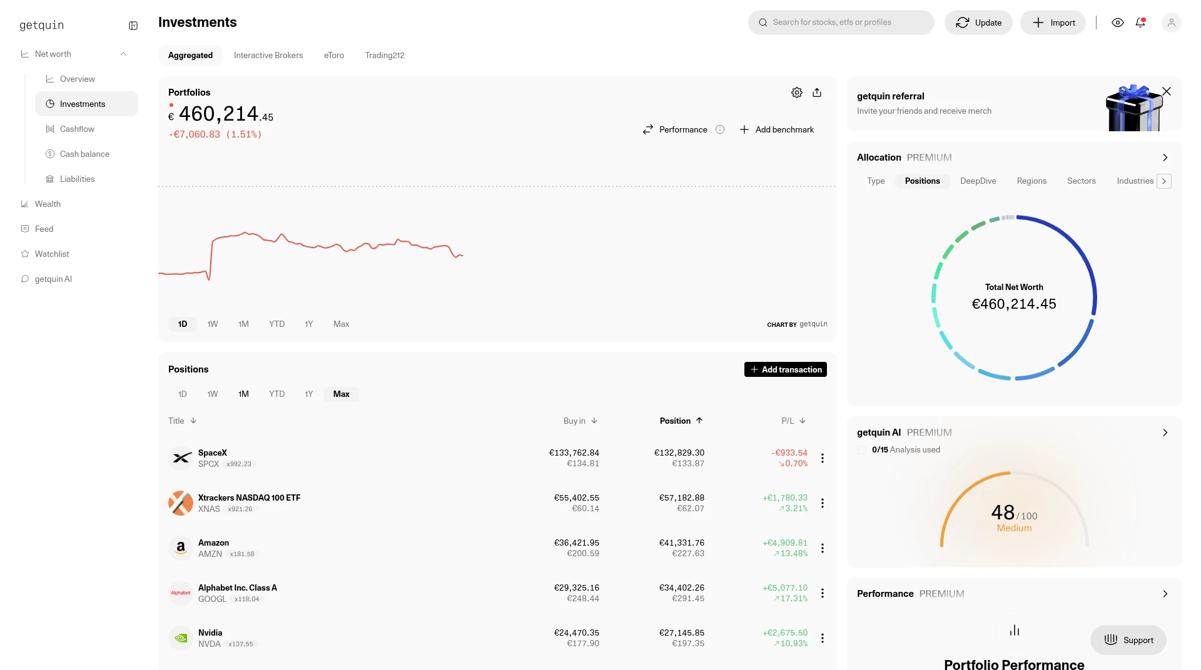Open Amazon row three-dot menu
The width and height of the screenshot is (1201, 670).
pyautogui.click(x=823, y=548)
